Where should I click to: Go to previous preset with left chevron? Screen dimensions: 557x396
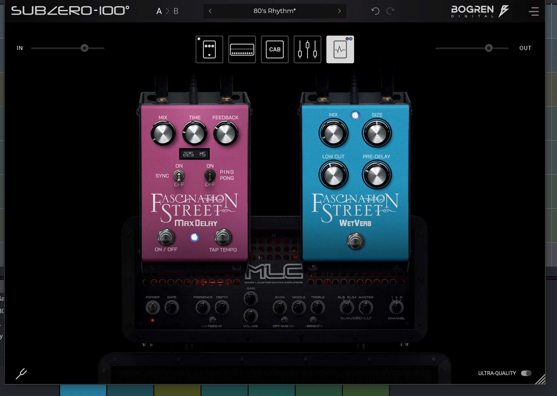coord(210,11)
